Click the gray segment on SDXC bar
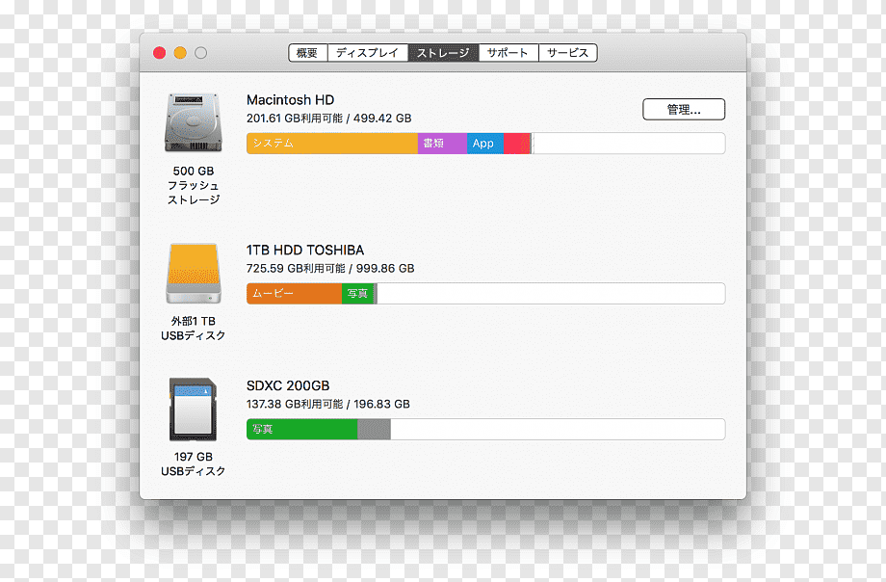The height and width of the screenshot is (582, 886). (x=374, y=430)
